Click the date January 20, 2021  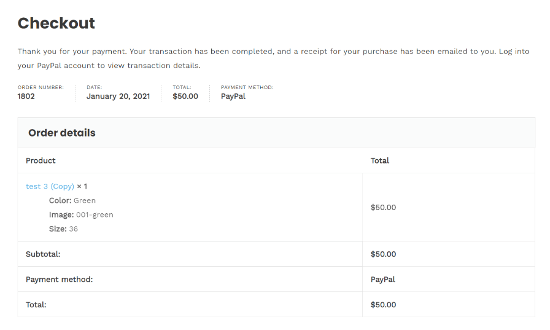click(118, 96)
